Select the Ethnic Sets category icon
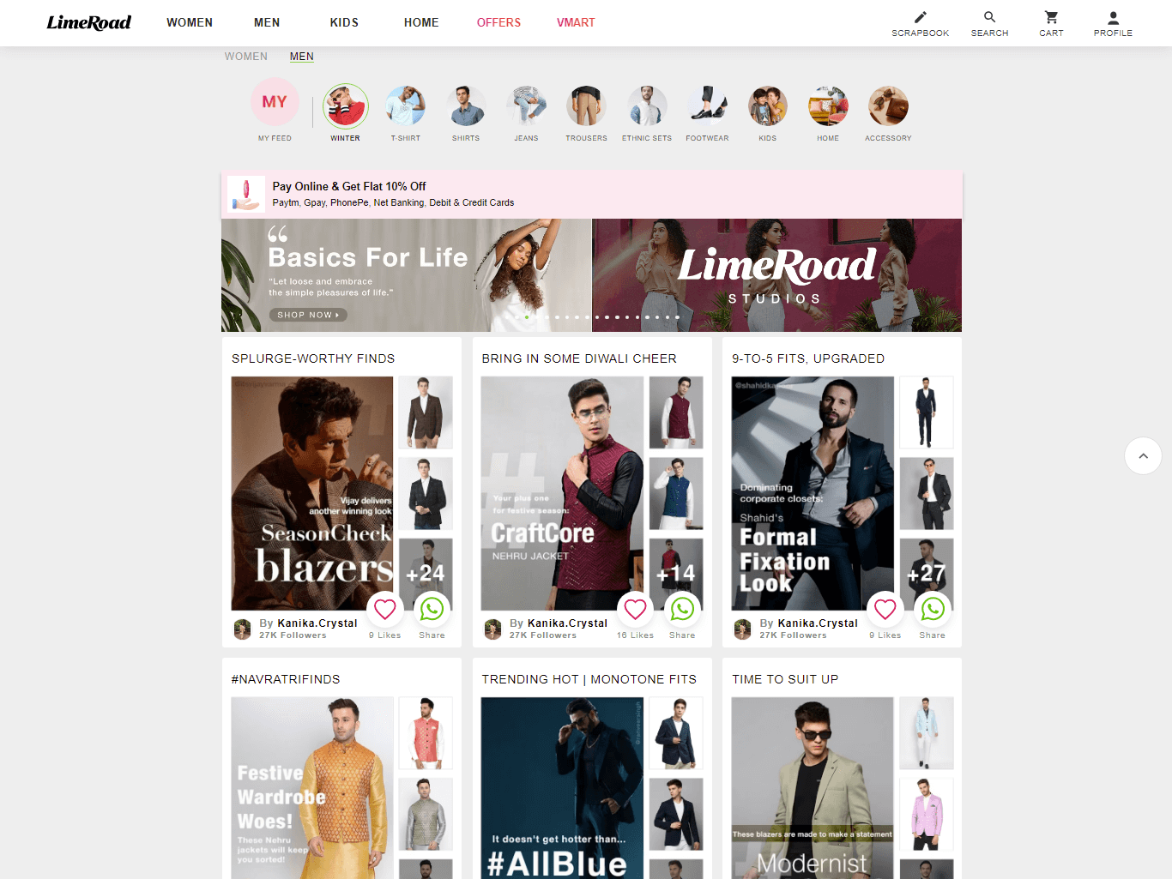This screenshot has width=1172, height=879. point(647,106)
